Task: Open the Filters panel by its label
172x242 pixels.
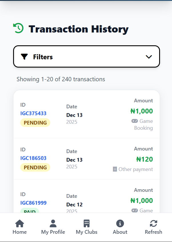Action: coord(43,57)
